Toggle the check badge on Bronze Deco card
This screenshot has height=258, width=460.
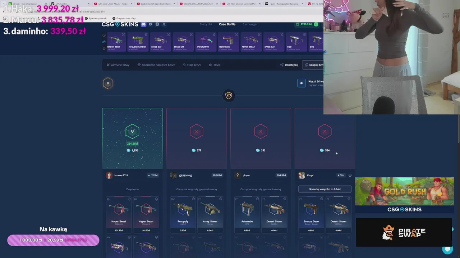[322, 199]
